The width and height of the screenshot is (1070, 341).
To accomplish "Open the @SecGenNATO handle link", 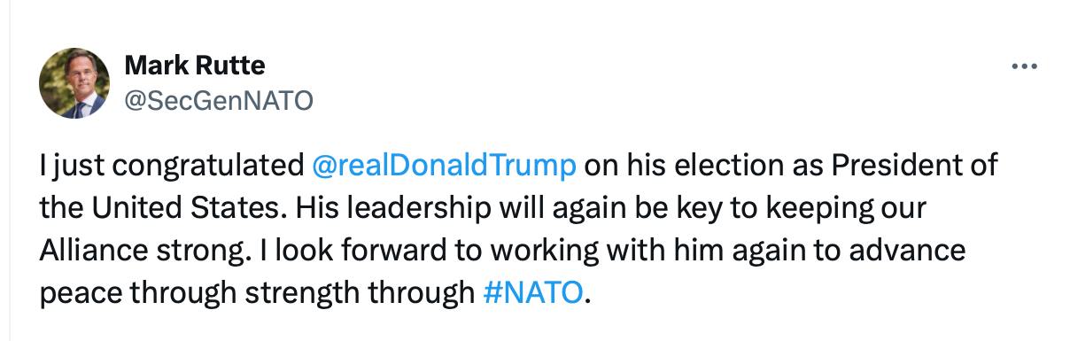I will pyautogui.click(x=219, y=103).
